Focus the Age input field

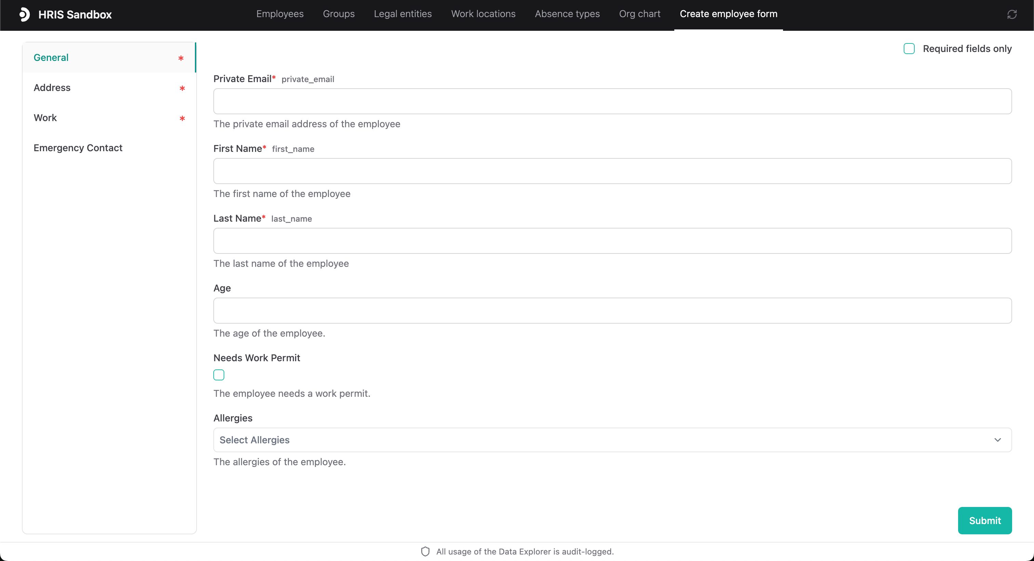[612, 310]
